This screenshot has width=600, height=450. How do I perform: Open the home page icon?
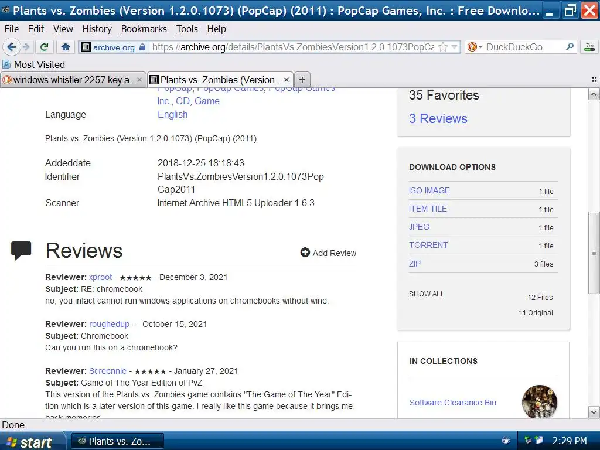point(66,47)
